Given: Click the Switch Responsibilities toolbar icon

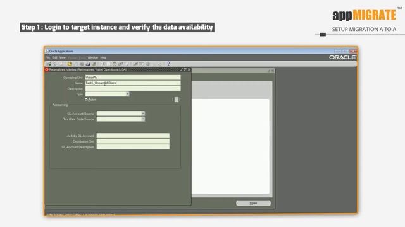Looking at the screenshot, I should tap(82, 64).
